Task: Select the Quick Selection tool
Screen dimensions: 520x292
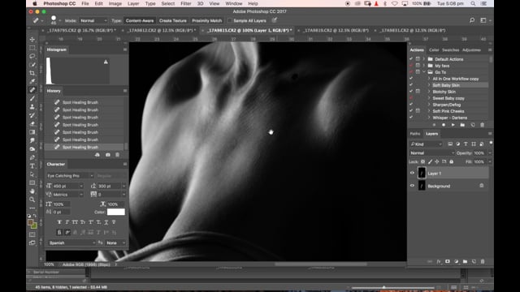Action: [32, 65]
